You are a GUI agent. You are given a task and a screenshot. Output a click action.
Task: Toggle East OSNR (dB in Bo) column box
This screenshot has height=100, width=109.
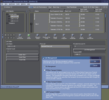pos(94,11)
